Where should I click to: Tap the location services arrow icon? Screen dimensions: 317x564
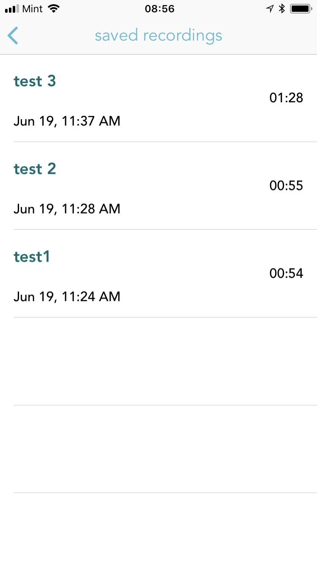coord(270,9)
